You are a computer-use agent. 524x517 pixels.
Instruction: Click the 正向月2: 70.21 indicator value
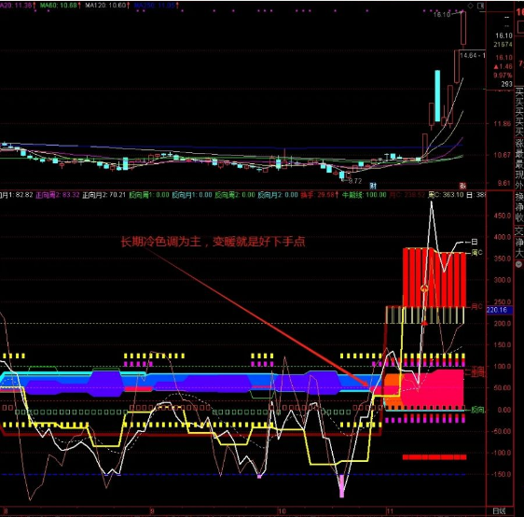click(103, 195)
